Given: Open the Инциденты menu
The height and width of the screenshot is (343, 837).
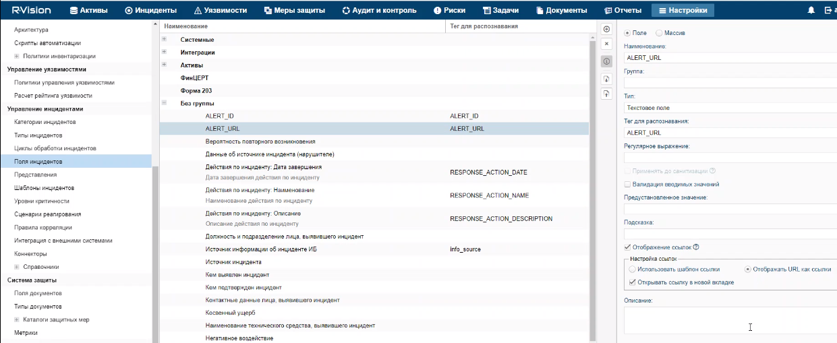Looking at the screenshot, I should tap(151, 10).
